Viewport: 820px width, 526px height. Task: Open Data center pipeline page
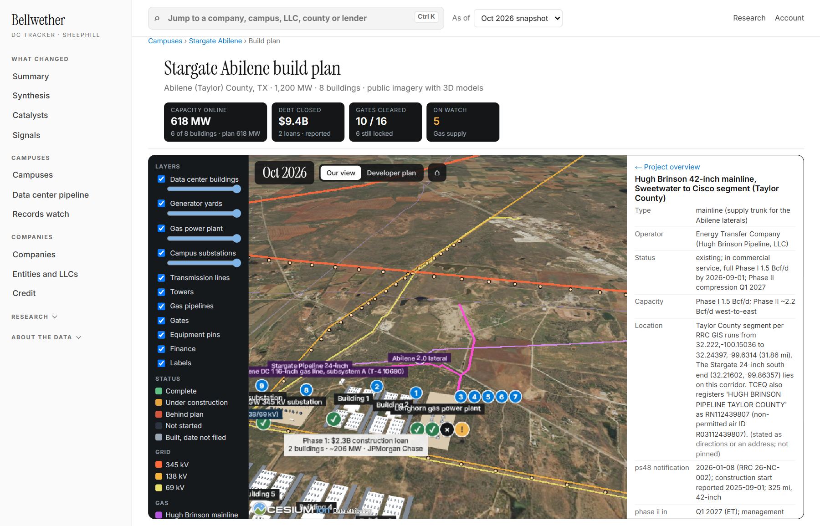(51, 194)
